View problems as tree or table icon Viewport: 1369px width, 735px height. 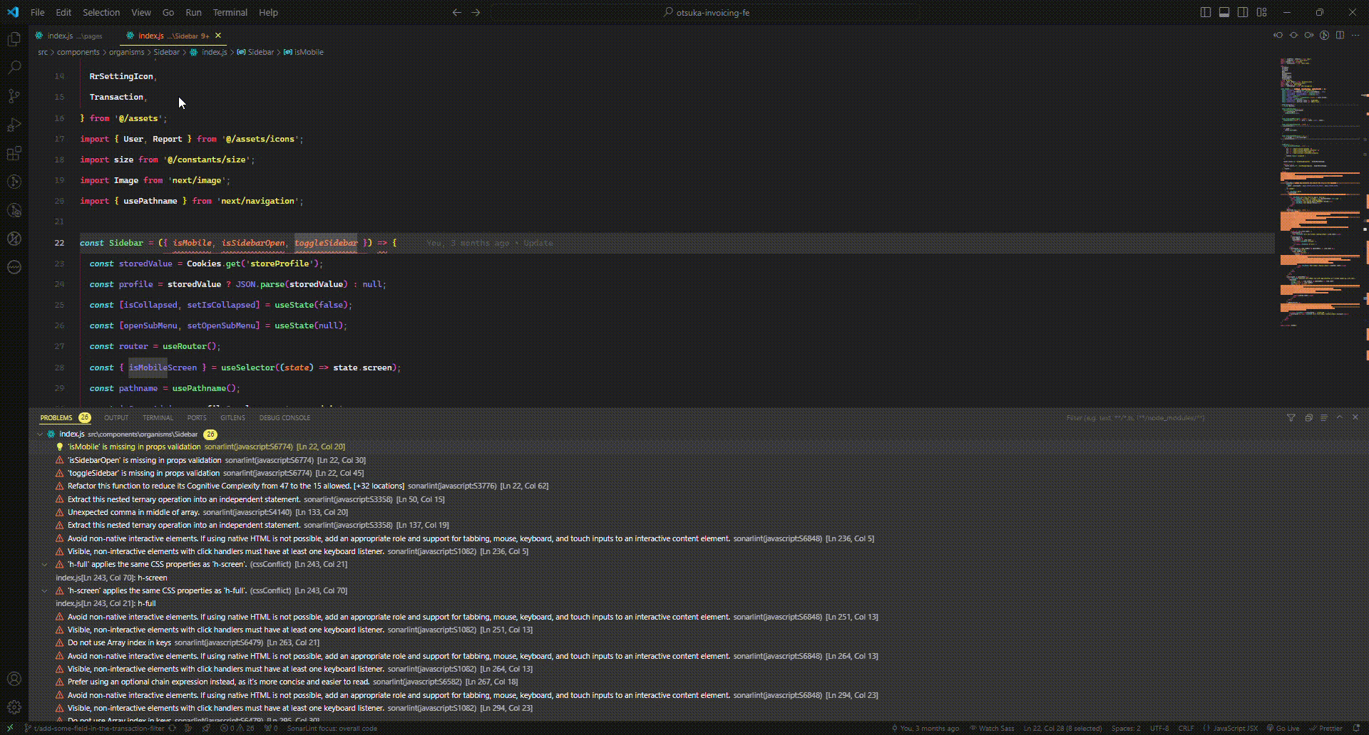tap(1324, 417)
